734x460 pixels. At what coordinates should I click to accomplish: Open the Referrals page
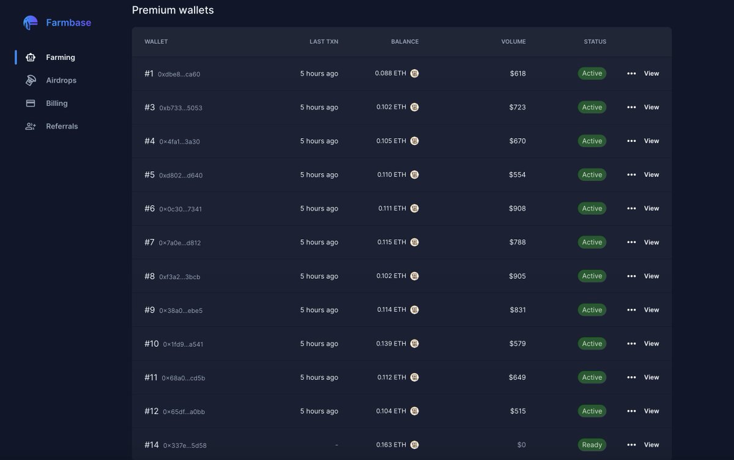[x=62, y=126]
